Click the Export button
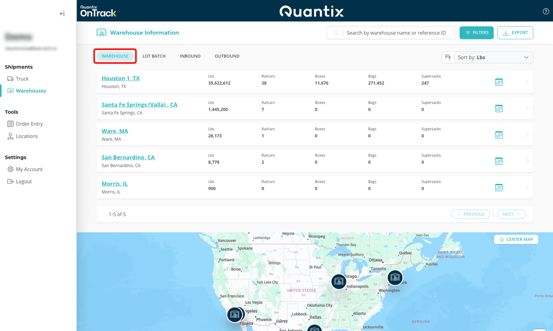The width and height of the screenshot is (553, 331). [515, 33]
